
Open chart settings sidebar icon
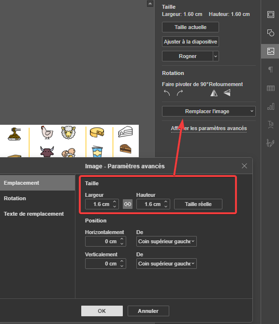coord(270,106)
